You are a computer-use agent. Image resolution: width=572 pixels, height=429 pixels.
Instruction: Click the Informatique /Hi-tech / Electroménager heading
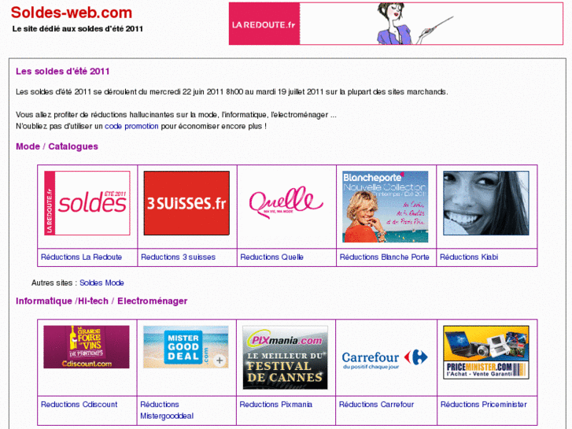101,301
